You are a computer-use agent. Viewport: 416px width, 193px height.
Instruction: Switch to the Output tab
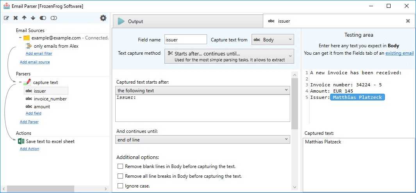point(187,21)
